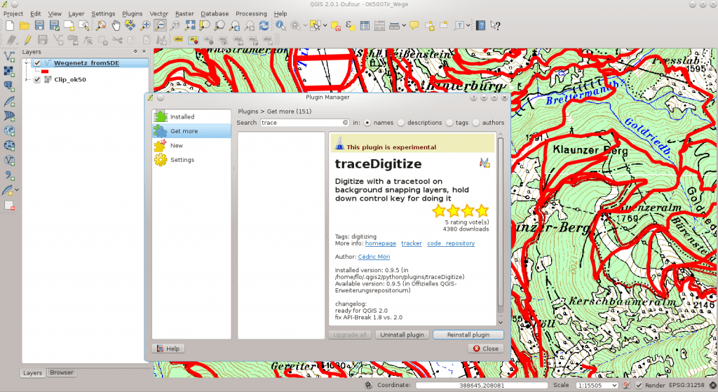Viewport: 718px width, 392px height.
Task: Zoom to native pixel resolution 1:1 icon
Action: (175, 26)
